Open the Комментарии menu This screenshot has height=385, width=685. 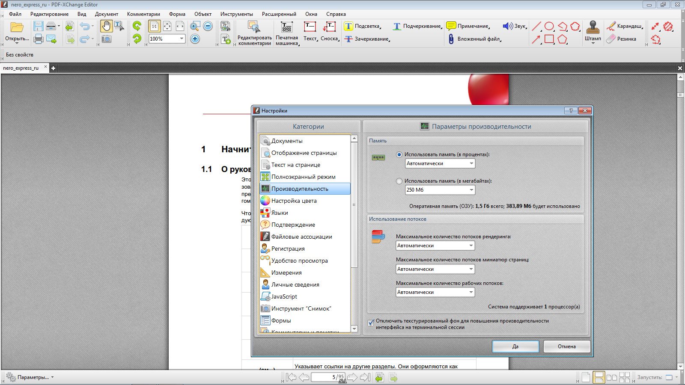tap(143, 14)
